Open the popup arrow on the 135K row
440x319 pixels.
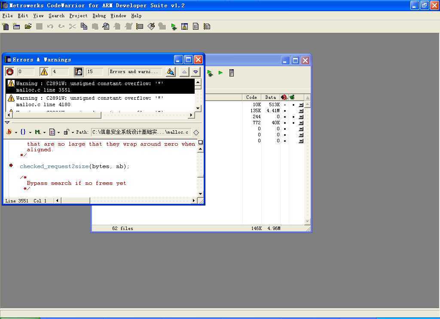(x=301, y=110)
